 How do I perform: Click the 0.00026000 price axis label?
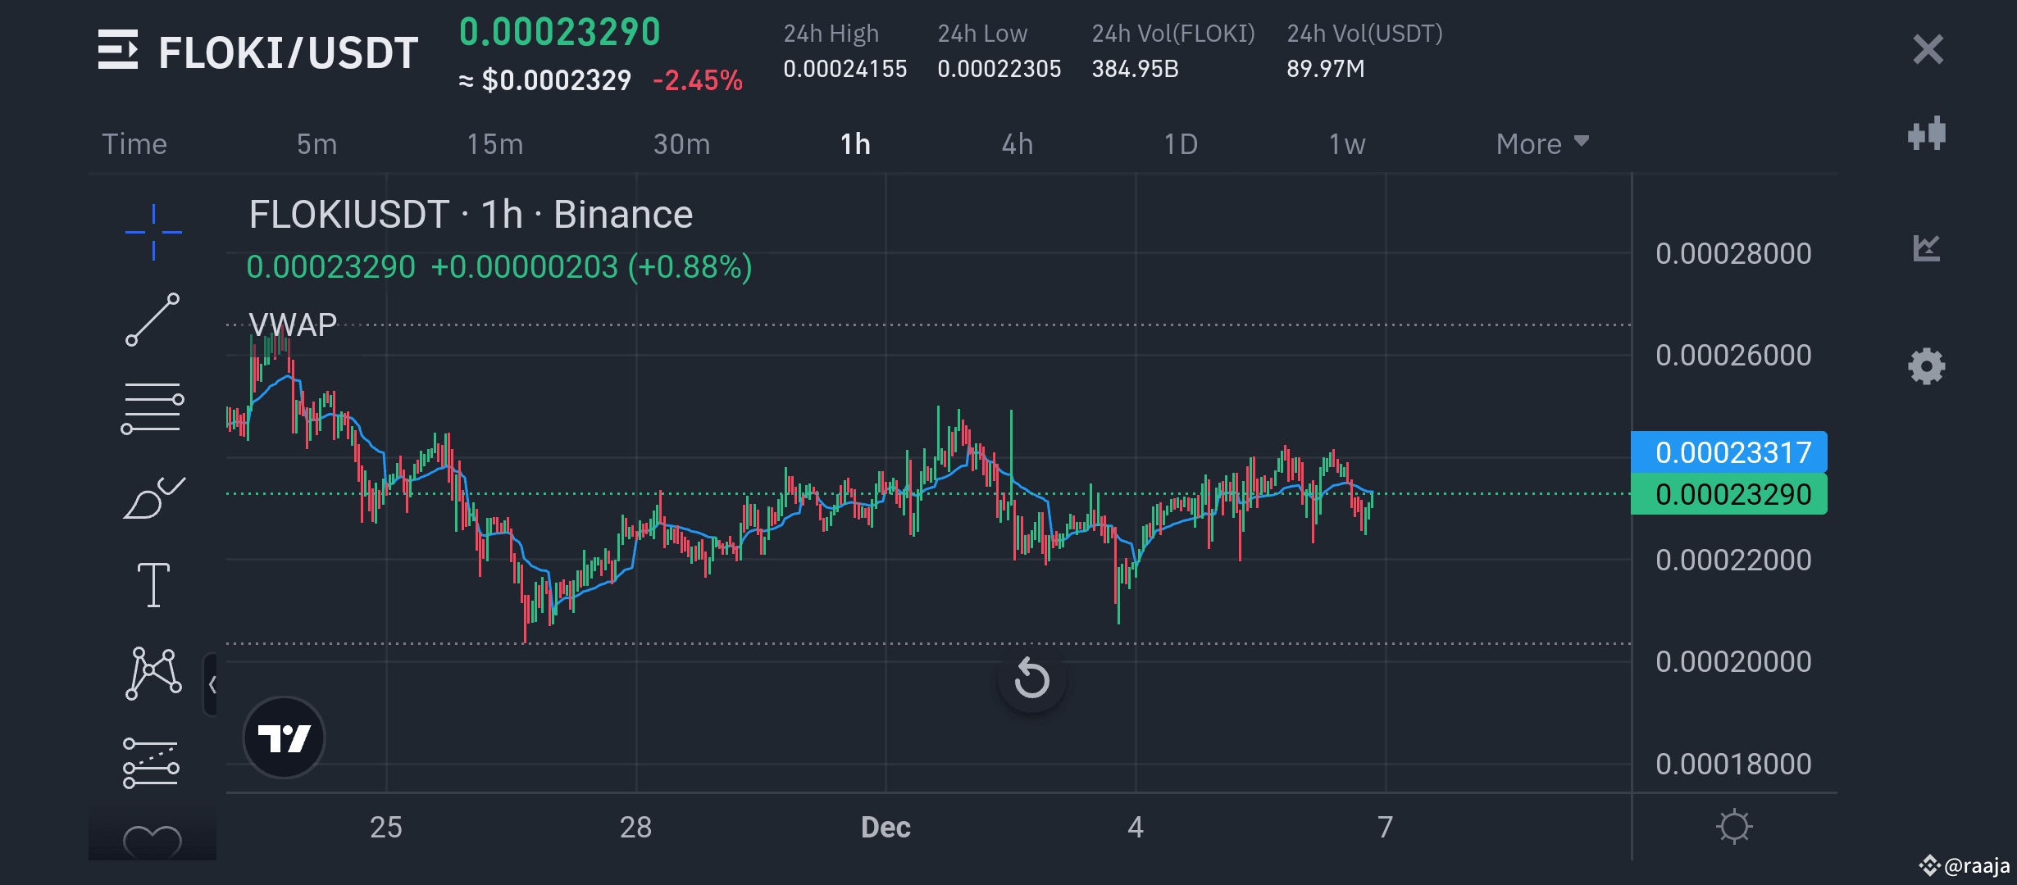(x=1733, y=356)
